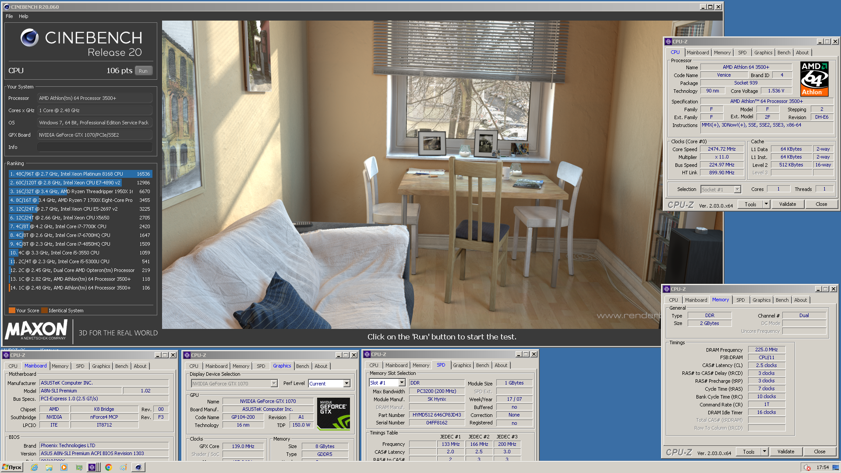Viewport: 841px width, 473px height.
Task: Open Paint from the taskbar
Action: 124,467
